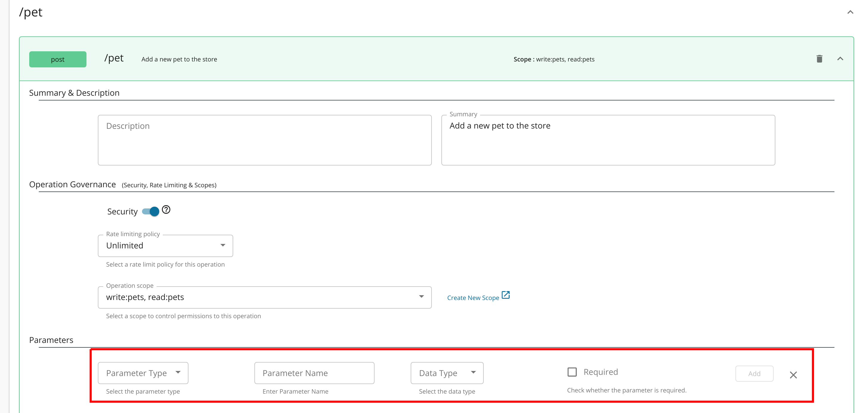858x413 pixels.
Task: Click the green post method badge
Action: click(x=58, y=59)
